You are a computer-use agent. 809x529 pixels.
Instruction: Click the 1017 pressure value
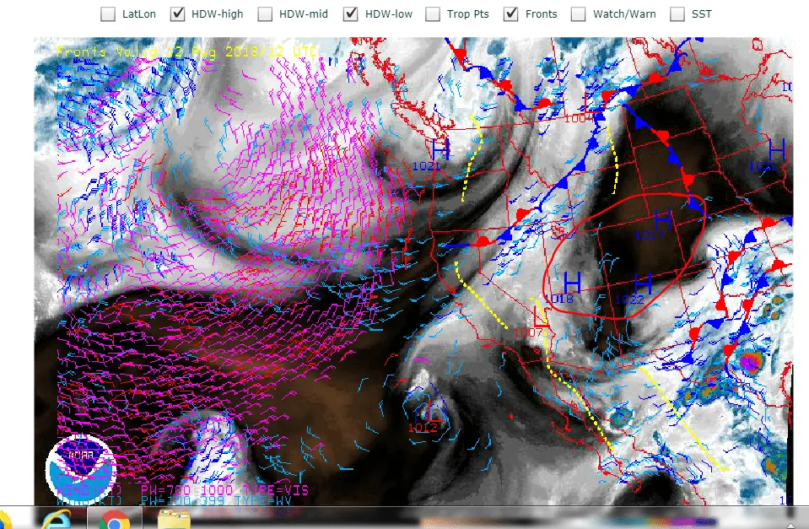tap(650, 235)
